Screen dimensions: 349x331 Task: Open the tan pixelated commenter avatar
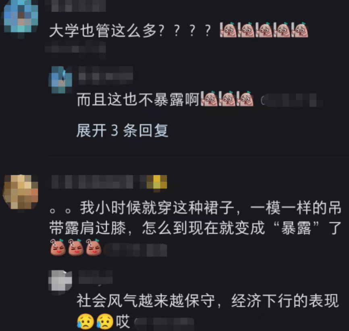click(21, 192)
